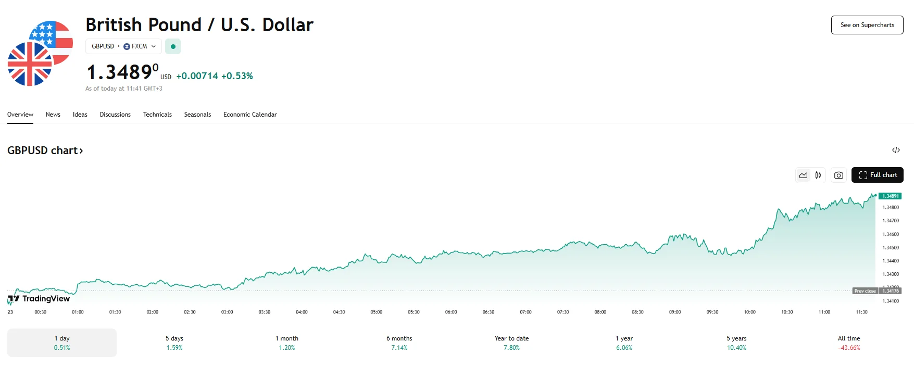Open GBPUSD chart heading link
The height and width of the screenshot is (366, 914).
coord(45,150)
